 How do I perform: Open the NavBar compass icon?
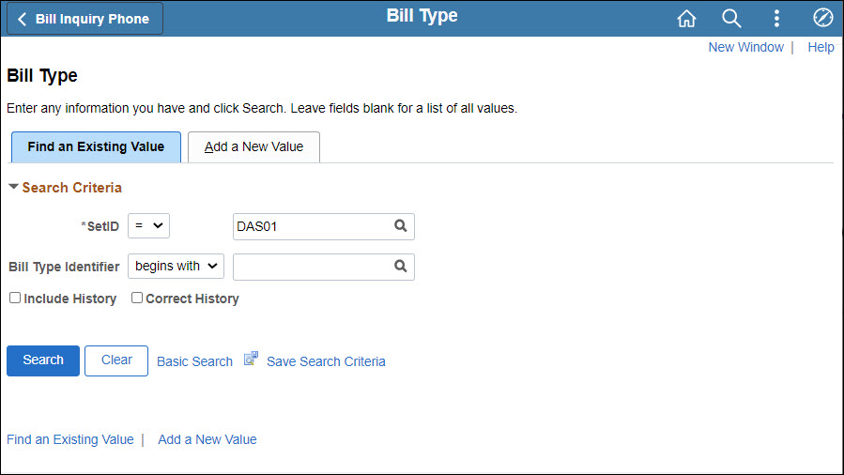pos(822,18)
